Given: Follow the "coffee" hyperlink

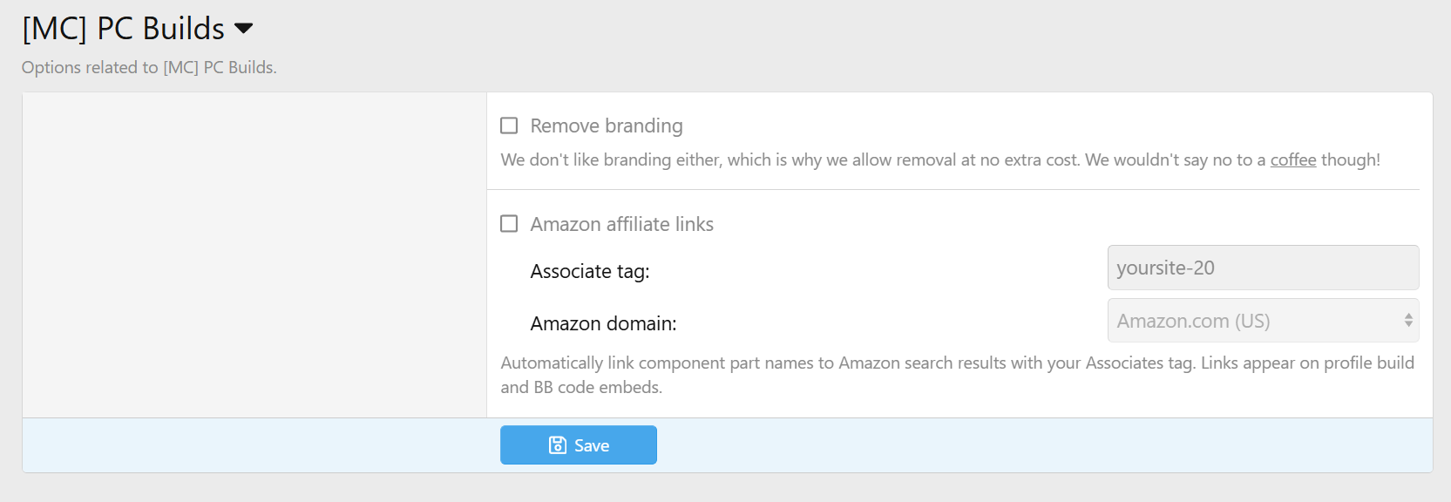Looking at the screenshot, I should pos(1292,159).
